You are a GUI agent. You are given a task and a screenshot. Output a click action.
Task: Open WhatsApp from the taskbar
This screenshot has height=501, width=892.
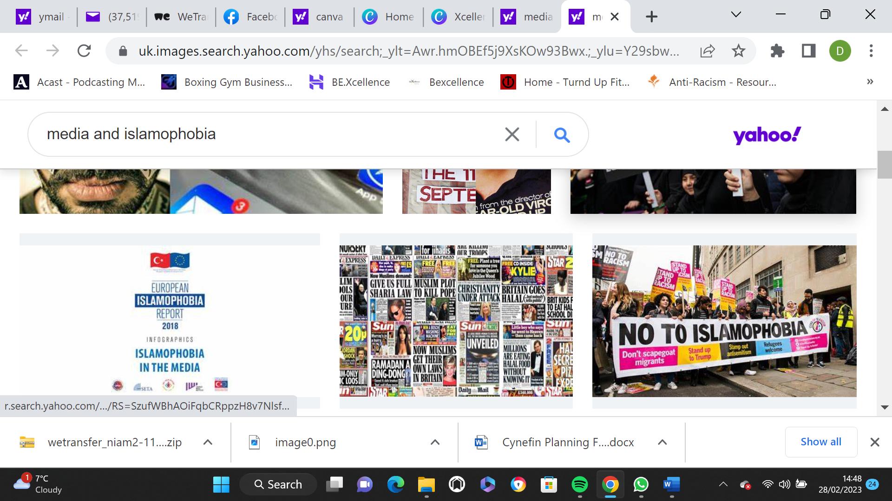[x=641, y=485]
